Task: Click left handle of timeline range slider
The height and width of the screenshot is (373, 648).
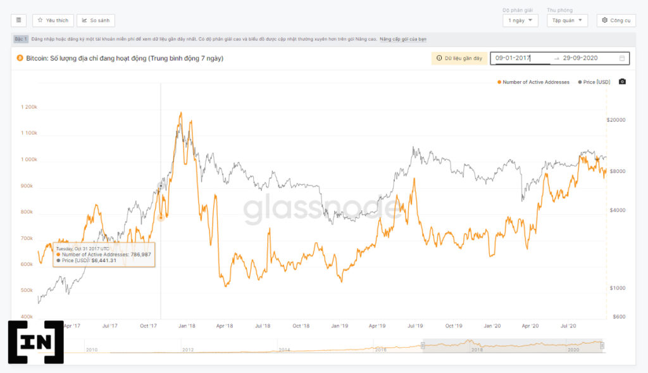Action: (x=423, y=345)
